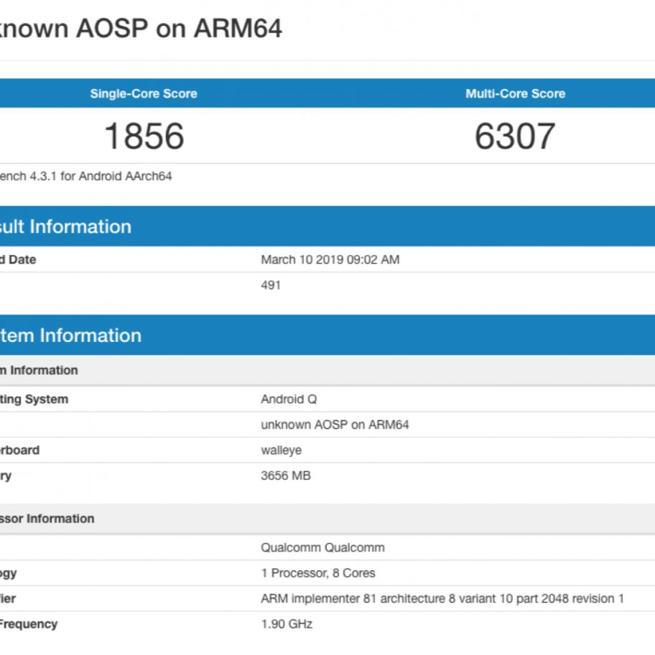Select the model value 'unknown AOSP on ARM64'
The width and height of the screenshot is (655, 655).
(335, 424)
